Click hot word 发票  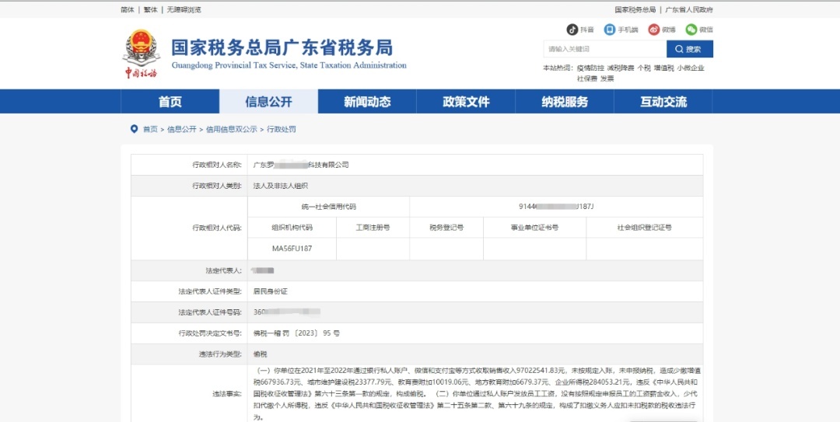click(x=607, y=78)
